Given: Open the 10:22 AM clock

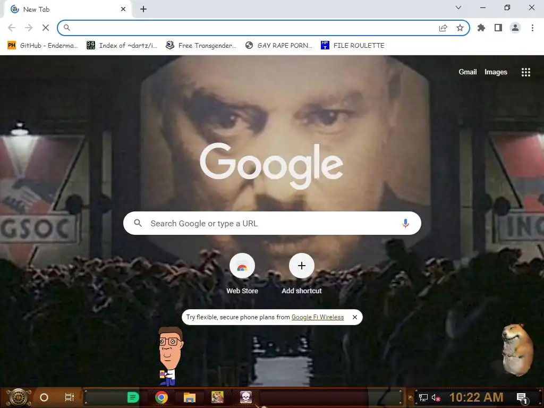Looking at the screenshot, I should click(477, 397).
